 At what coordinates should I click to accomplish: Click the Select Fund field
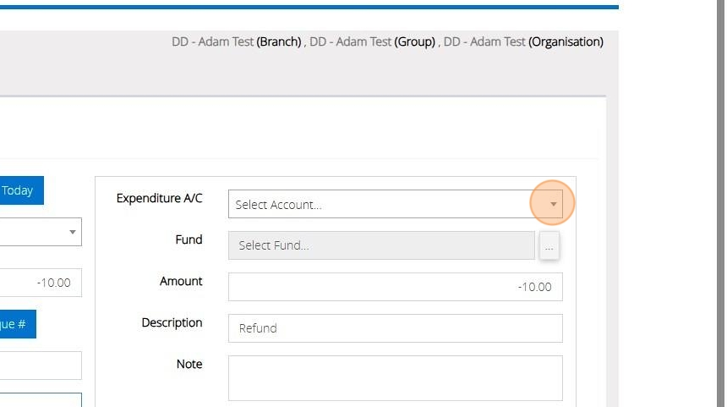tap(381, 245)
